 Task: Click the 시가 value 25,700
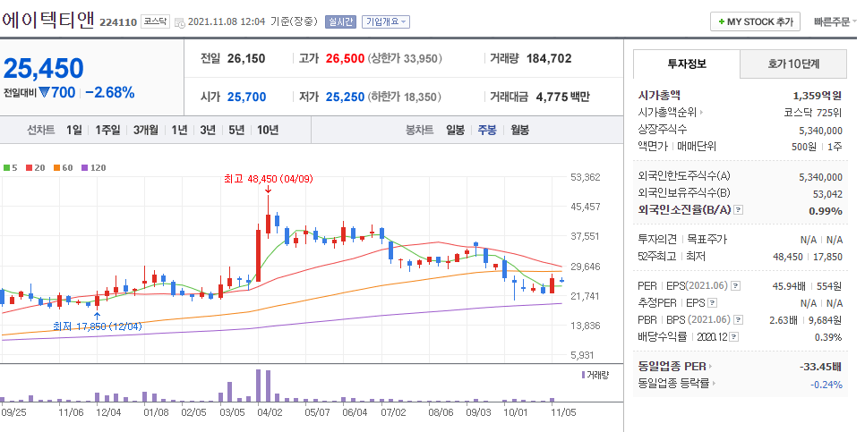pos(246,97)
